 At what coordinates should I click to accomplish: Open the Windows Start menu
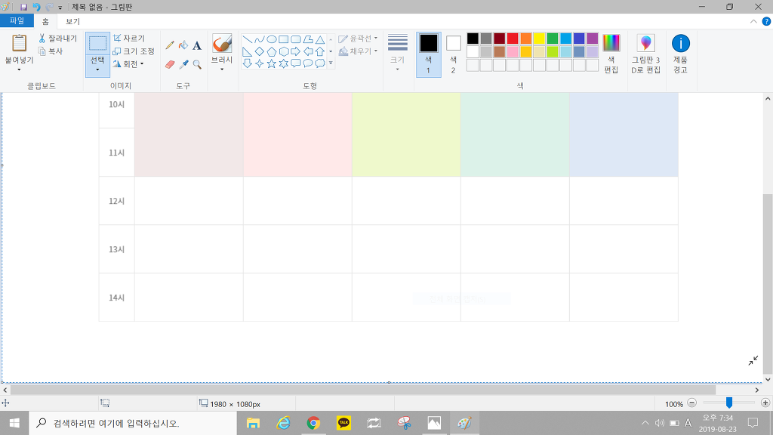(14, 423)
